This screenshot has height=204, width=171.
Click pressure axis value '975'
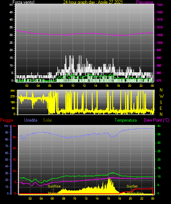tap(159, 80)
